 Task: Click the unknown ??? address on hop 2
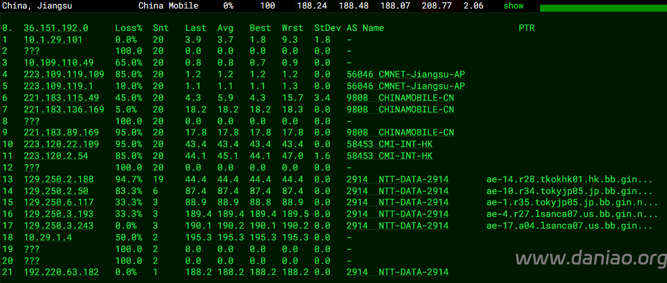click(31, 51)
